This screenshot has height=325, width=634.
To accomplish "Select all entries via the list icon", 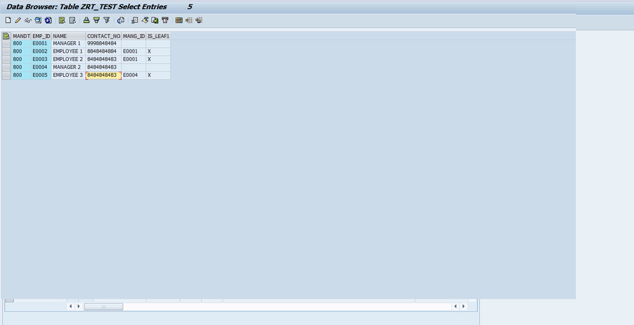I will point(62,20).
